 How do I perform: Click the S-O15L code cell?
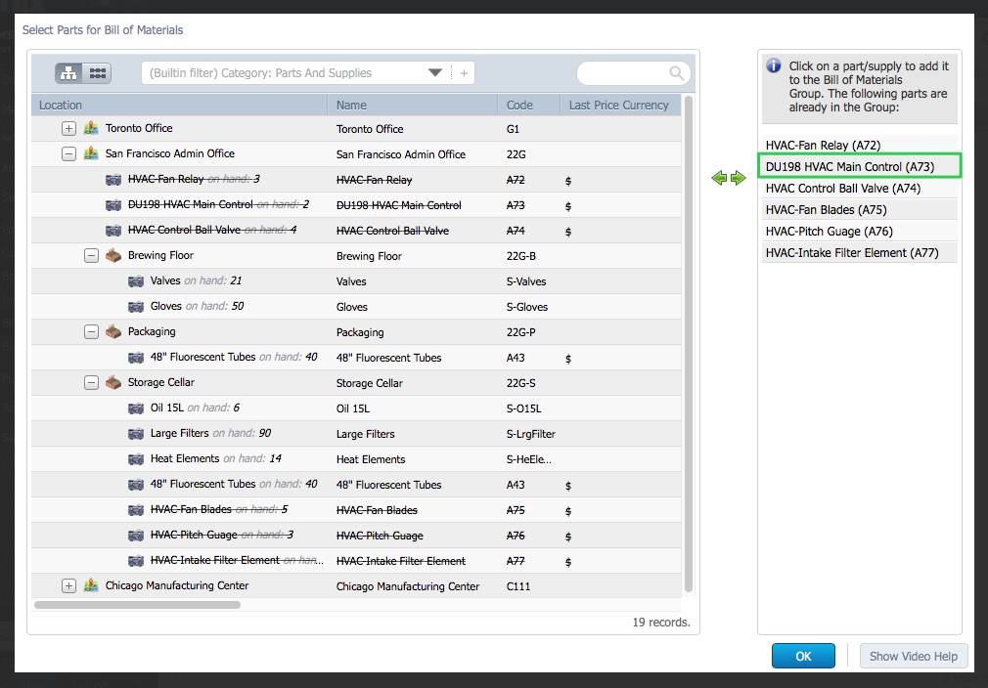[x=523, y=408]
